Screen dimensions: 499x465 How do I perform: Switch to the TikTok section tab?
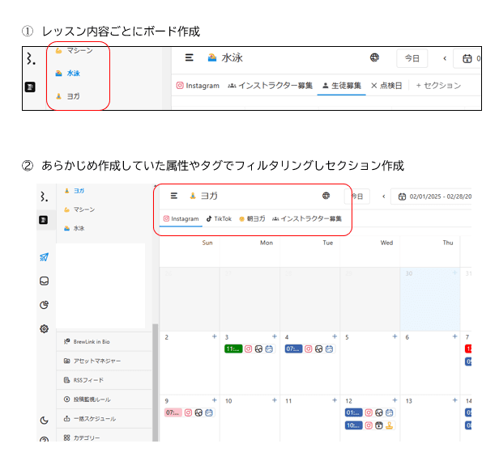point(219,218)
